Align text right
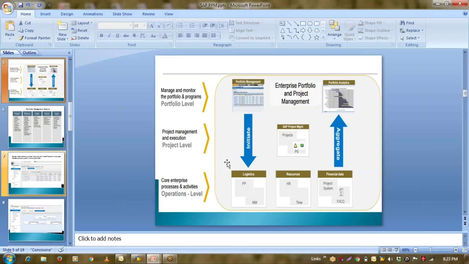Image resolution: width=469 pixels, height=264 pixels. click(x=196, y=36)
